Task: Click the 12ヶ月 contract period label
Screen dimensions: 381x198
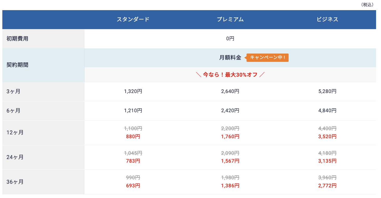Action: point(15,133)
